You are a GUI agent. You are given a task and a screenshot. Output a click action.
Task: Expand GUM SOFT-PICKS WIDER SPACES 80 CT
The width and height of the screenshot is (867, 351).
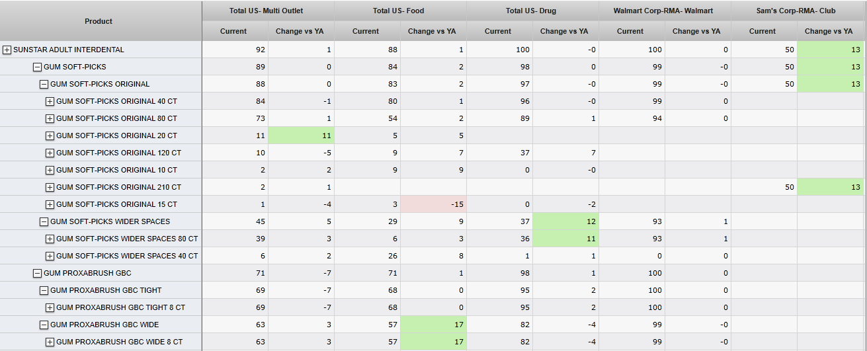click(50, 239)
